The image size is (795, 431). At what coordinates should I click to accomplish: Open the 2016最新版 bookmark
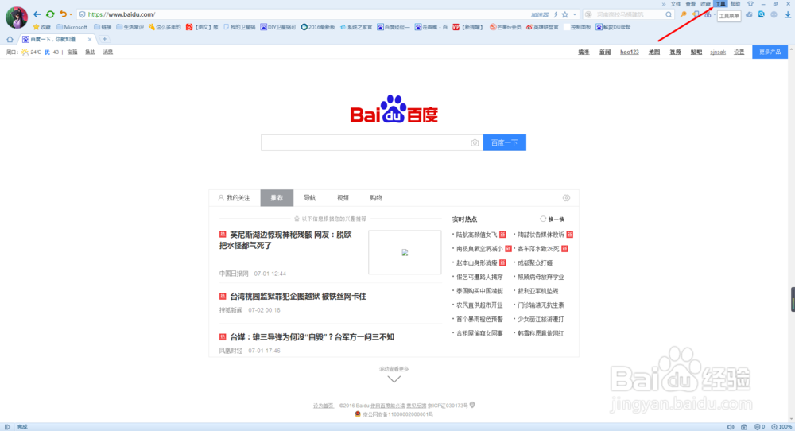[x=317, y=27]
